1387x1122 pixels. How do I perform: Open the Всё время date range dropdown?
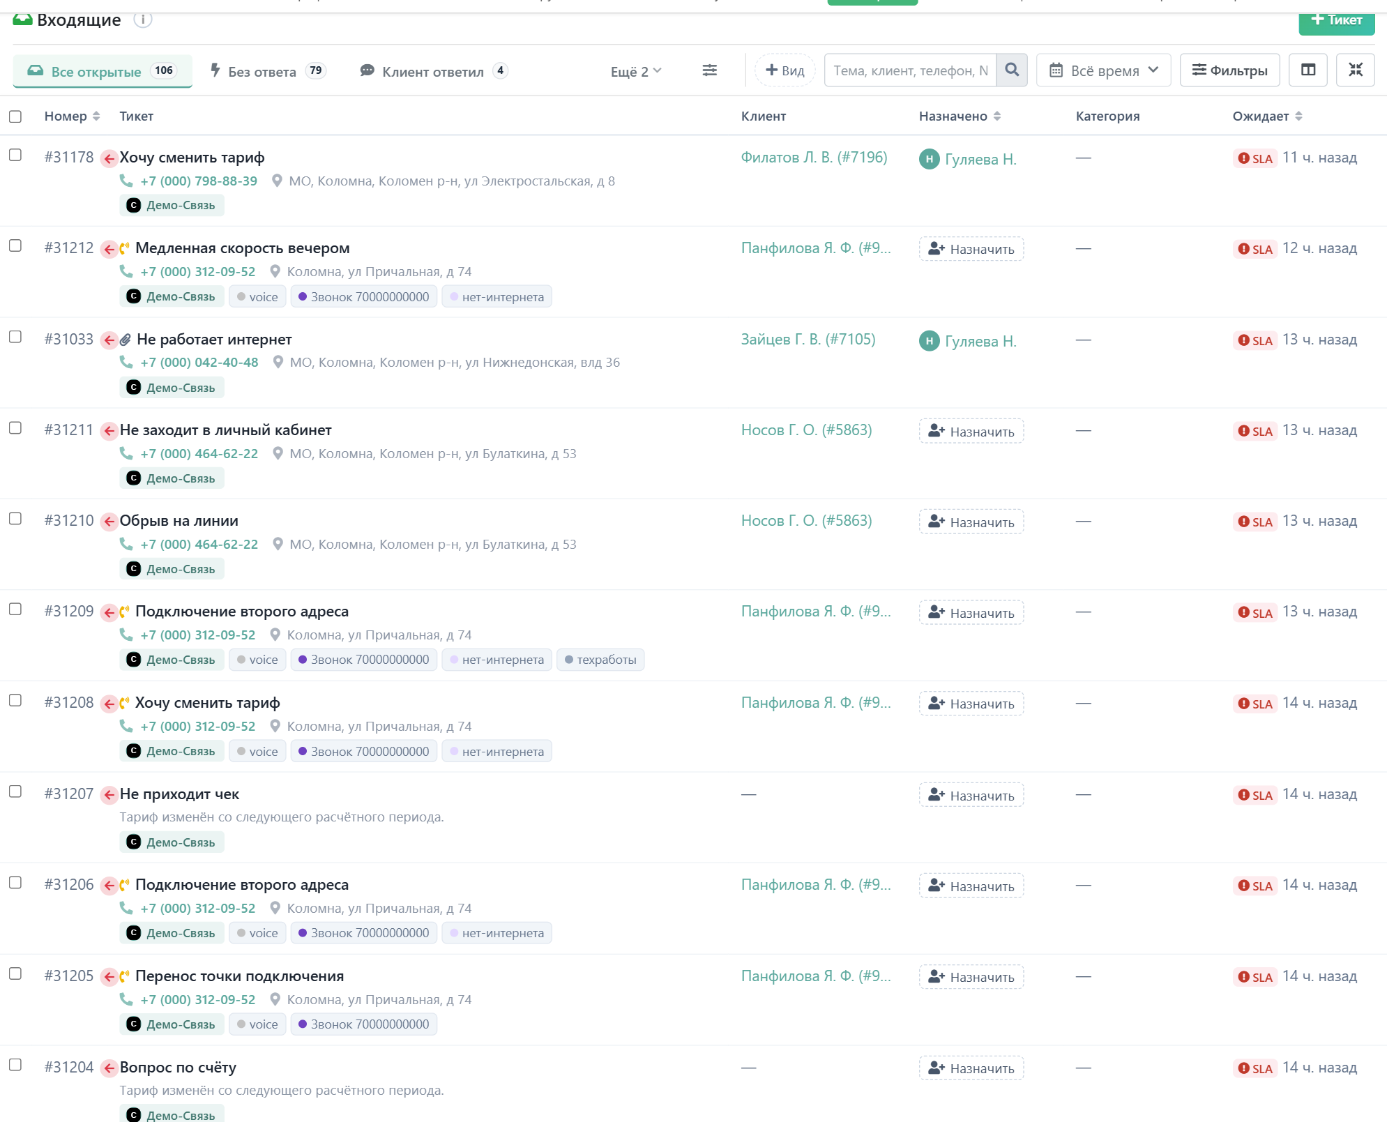[1103, 70]
